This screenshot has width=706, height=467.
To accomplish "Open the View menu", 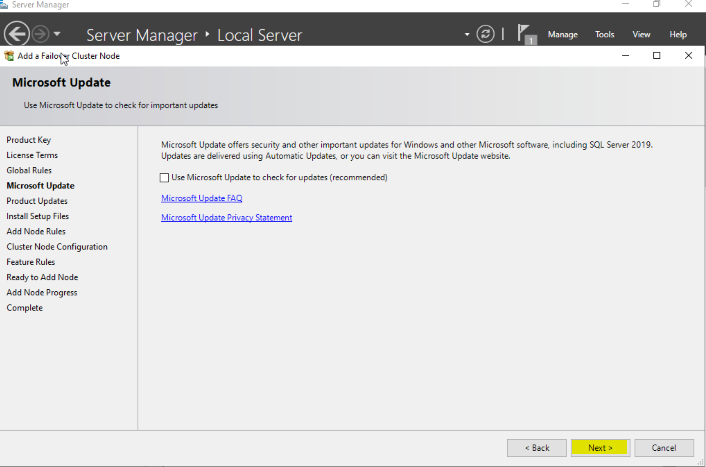I will pos(641,35).
